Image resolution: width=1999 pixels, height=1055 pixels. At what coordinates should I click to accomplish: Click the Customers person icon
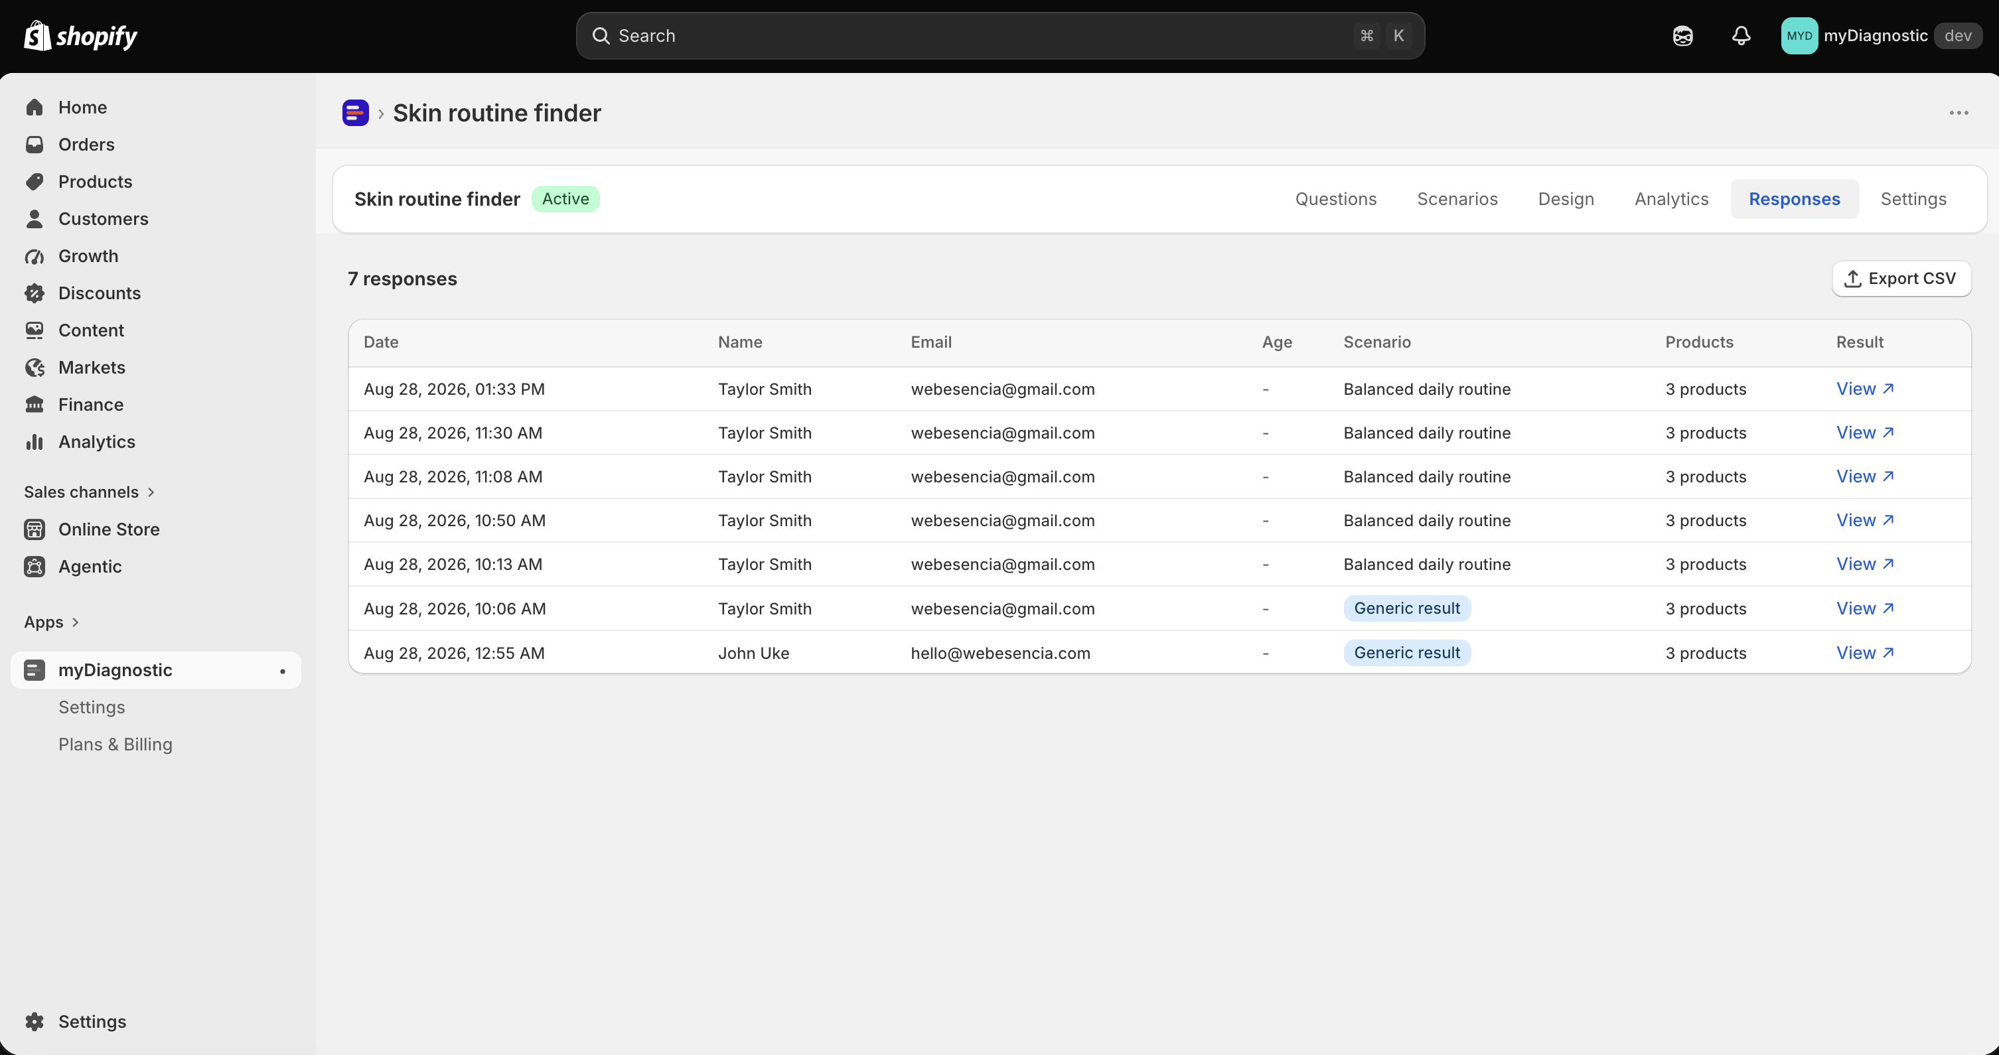pos(34,219)
